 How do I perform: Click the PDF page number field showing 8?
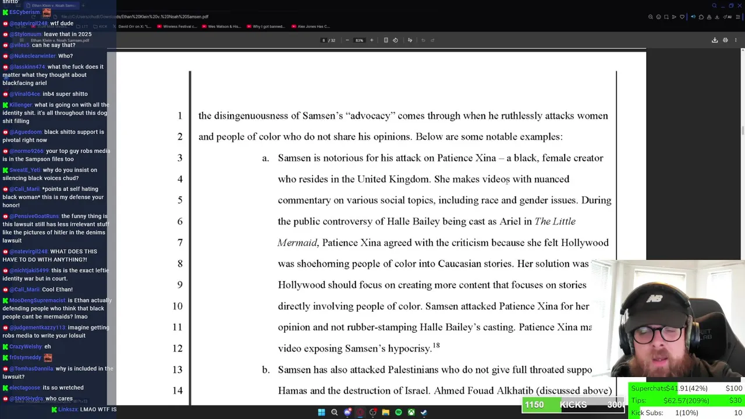coord(324,40)
